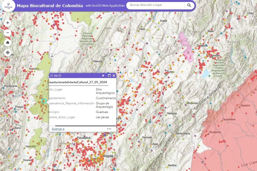Image resolution: width=257 pixels, height=171 pixels.
Task: Show next feature in popup
Action: coord(103,76)
